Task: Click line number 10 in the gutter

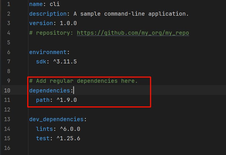Action: pos(7,90)
